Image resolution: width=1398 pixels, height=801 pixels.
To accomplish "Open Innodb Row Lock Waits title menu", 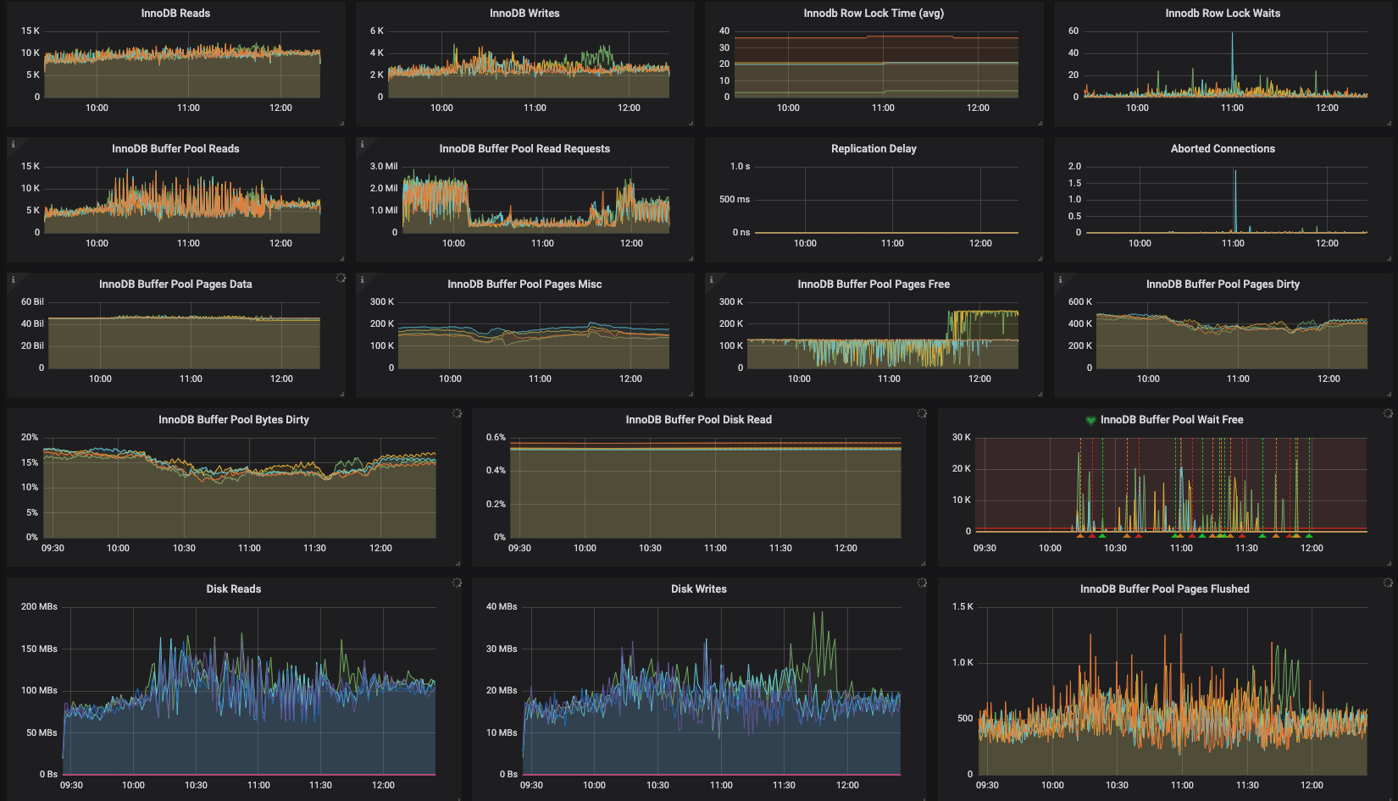I will pos(1223,14).
